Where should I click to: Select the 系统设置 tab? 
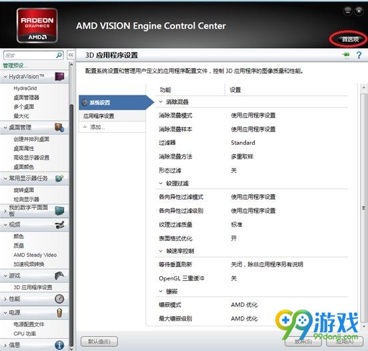(116, 103)
